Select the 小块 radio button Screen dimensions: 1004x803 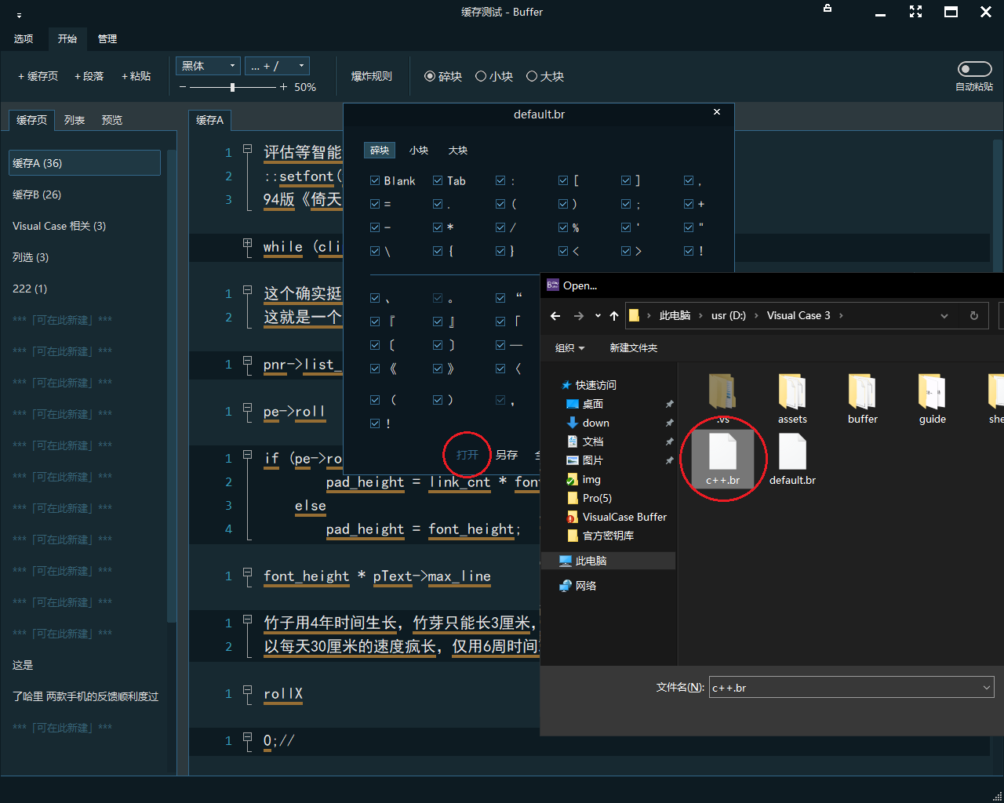(x=481, y=76)
